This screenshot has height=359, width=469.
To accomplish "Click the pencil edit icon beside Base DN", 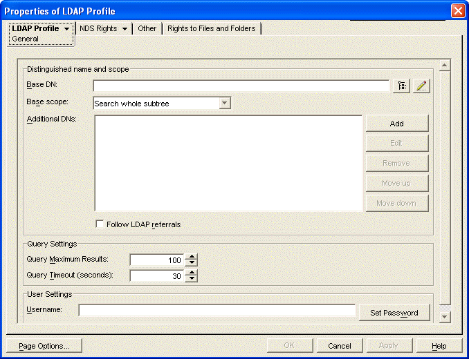I will (421, 86).
